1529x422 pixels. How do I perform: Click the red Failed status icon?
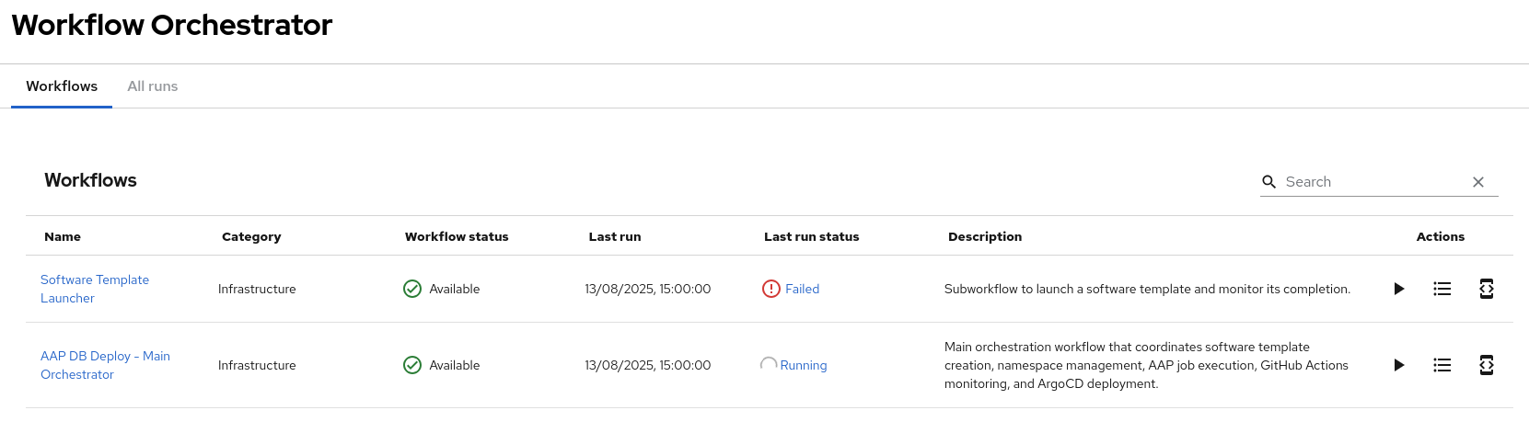pos(771,289)
